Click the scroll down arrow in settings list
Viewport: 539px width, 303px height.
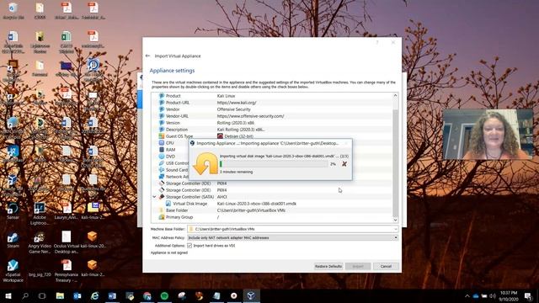395,220
